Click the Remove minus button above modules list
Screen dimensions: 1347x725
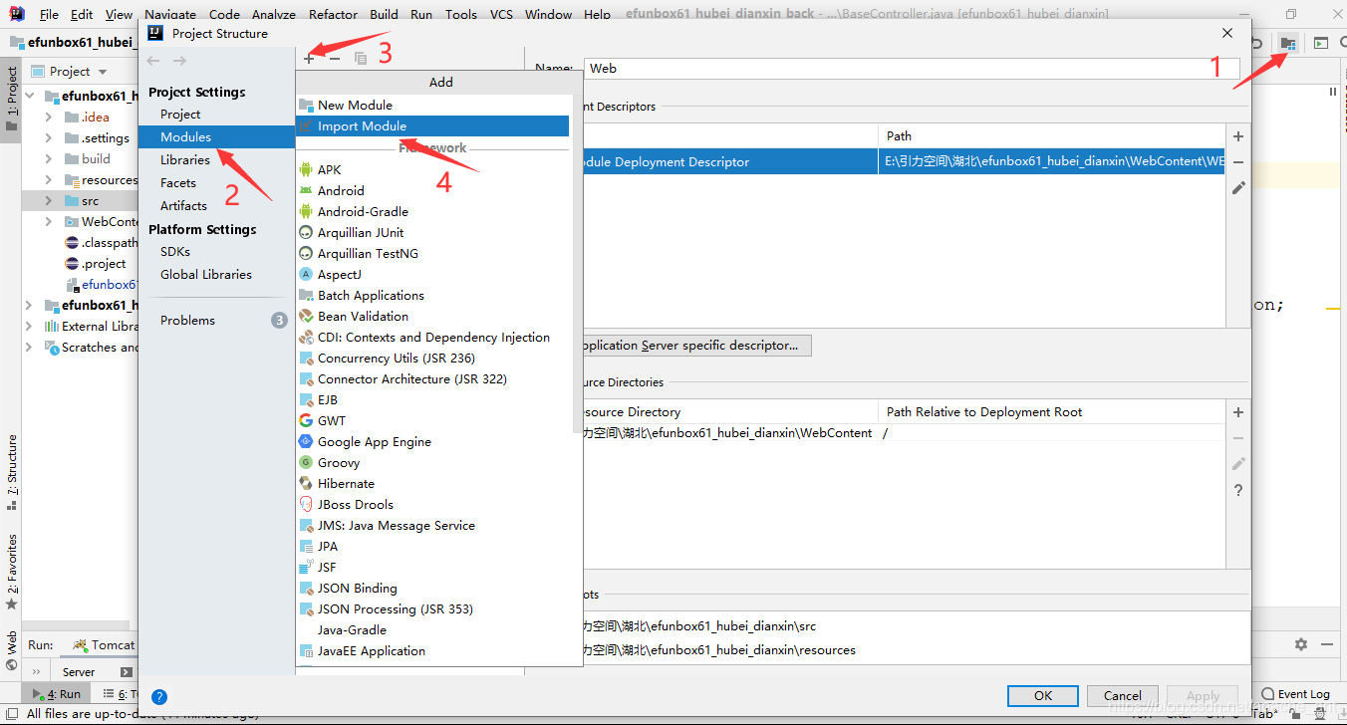(335, 59)
